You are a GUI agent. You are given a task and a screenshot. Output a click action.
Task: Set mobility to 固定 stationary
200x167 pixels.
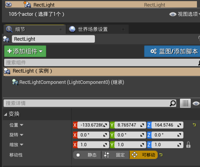pyautogui.click(x=115, y=155)
